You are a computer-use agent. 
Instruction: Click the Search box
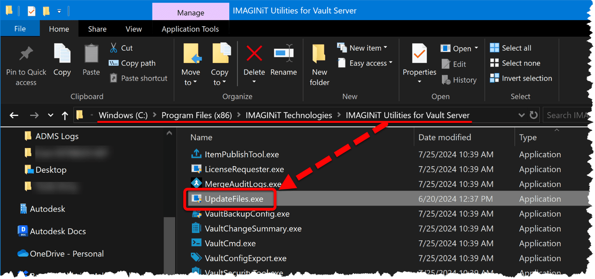pyautogui.click(x=568, y=115)
